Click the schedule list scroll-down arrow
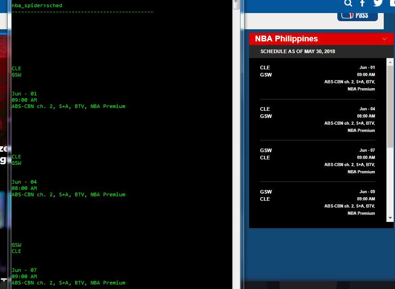Image resolution: width=395 pixels, height=289 pixels. coord(390,218)
